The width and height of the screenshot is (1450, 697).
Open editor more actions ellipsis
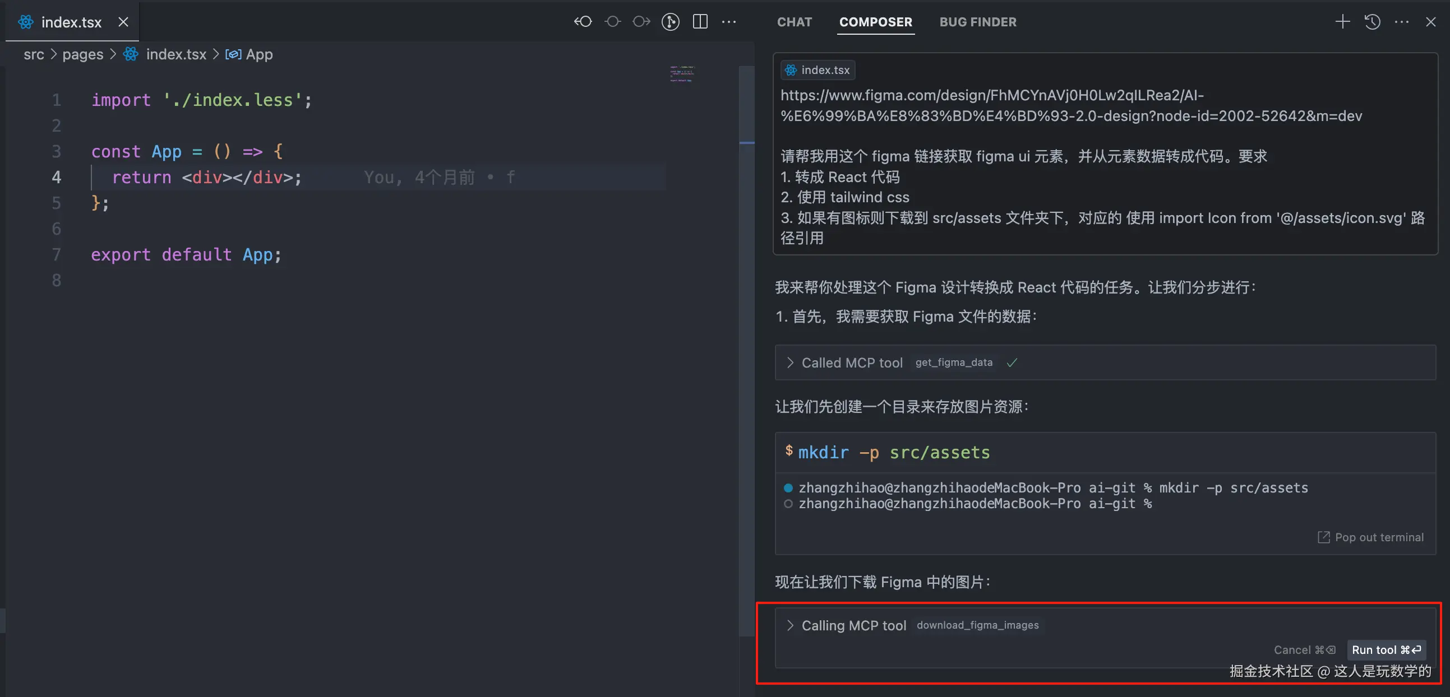tap(729, 22)
